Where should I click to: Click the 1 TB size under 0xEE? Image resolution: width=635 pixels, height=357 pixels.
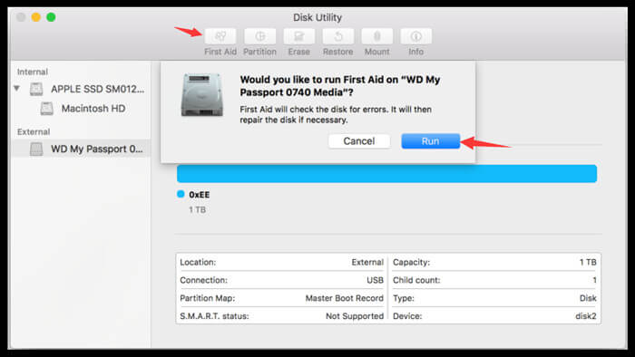coord(197,210)
